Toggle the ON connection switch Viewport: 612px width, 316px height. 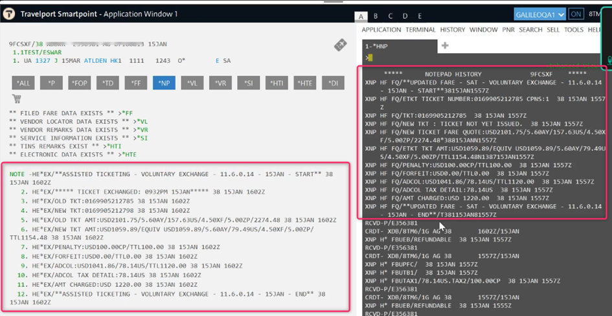click(x=576, y=14)
